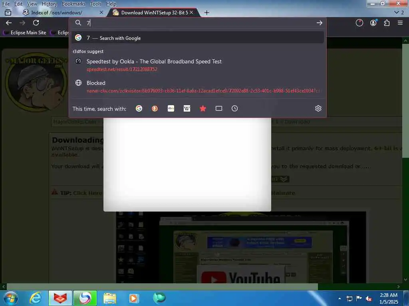Click the muted volume tray icon
This screenshot has height=306, width=409.
(369, 298)
